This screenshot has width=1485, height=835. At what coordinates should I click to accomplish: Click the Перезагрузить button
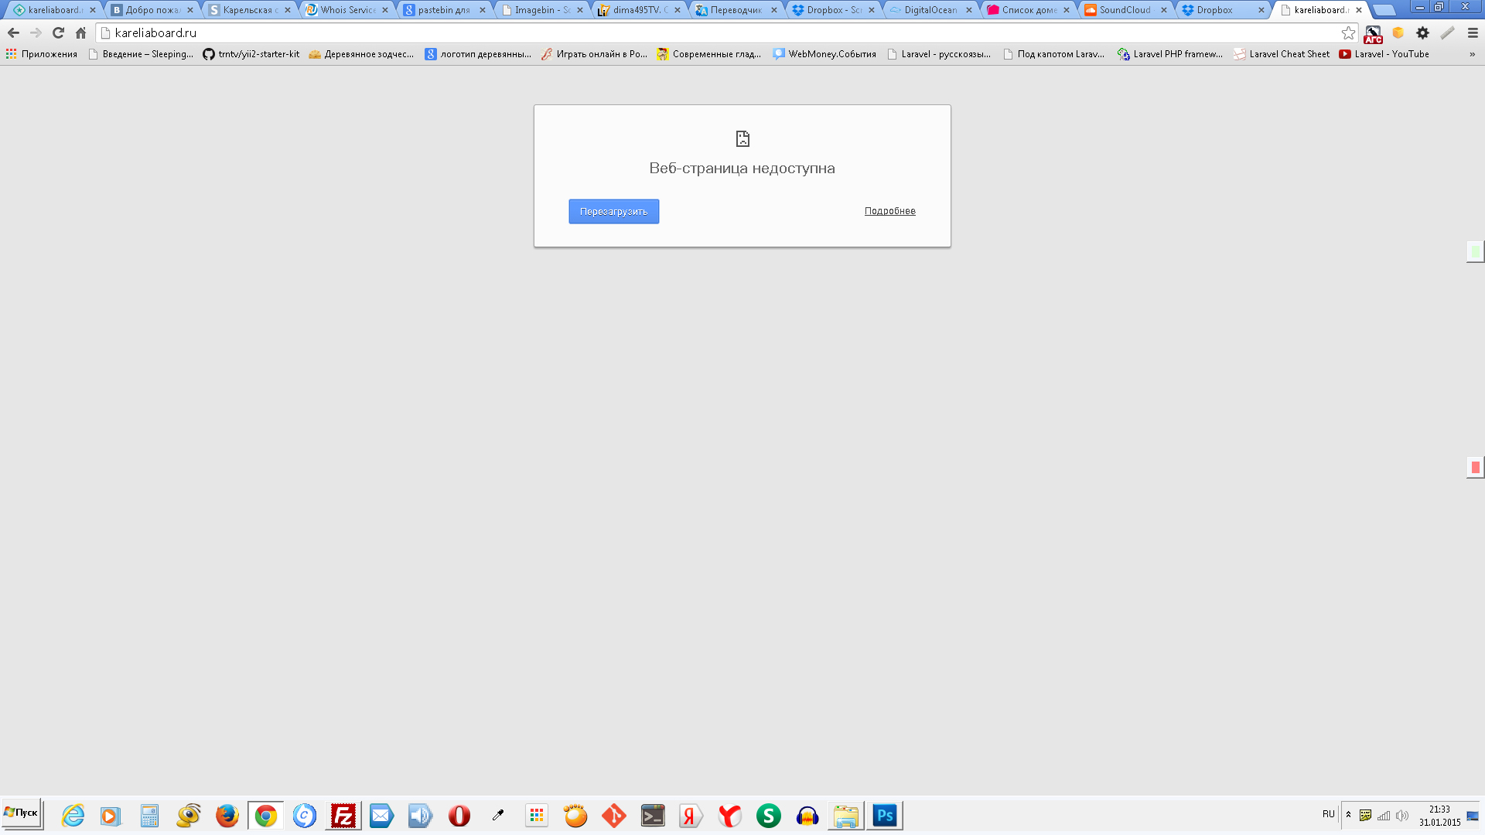(613, 212)
